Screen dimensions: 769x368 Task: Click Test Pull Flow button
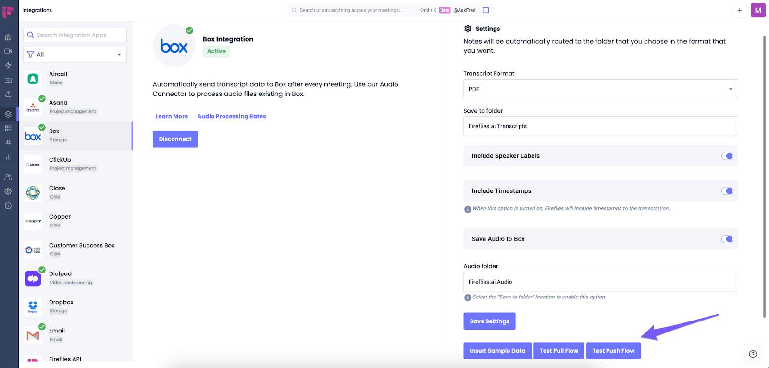click(559, 351)
